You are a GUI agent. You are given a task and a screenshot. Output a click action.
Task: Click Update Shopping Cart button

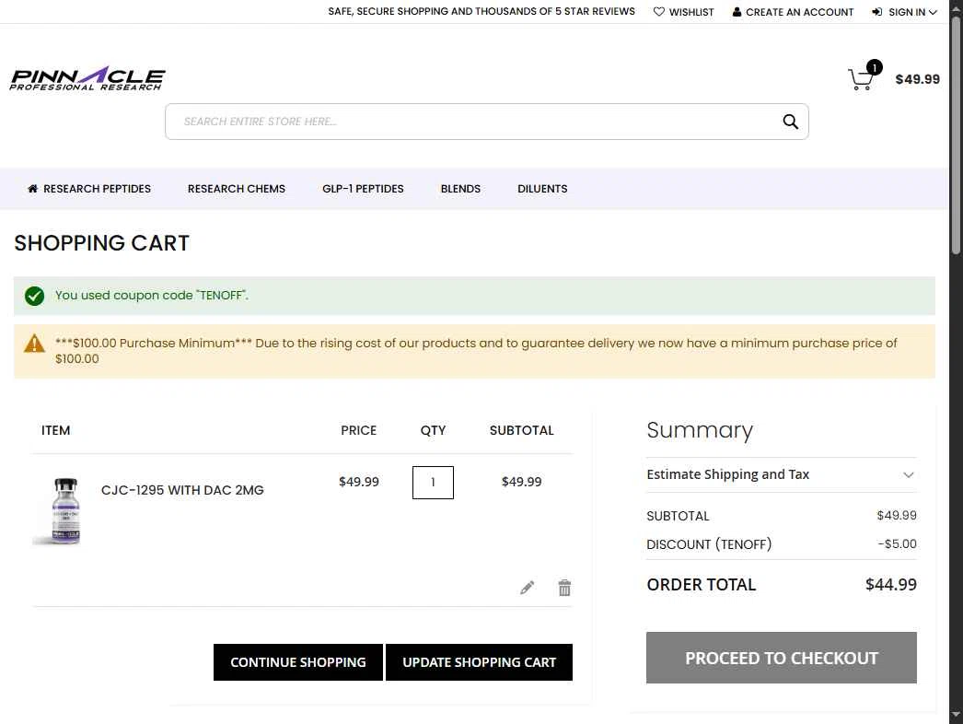[479, 662]
